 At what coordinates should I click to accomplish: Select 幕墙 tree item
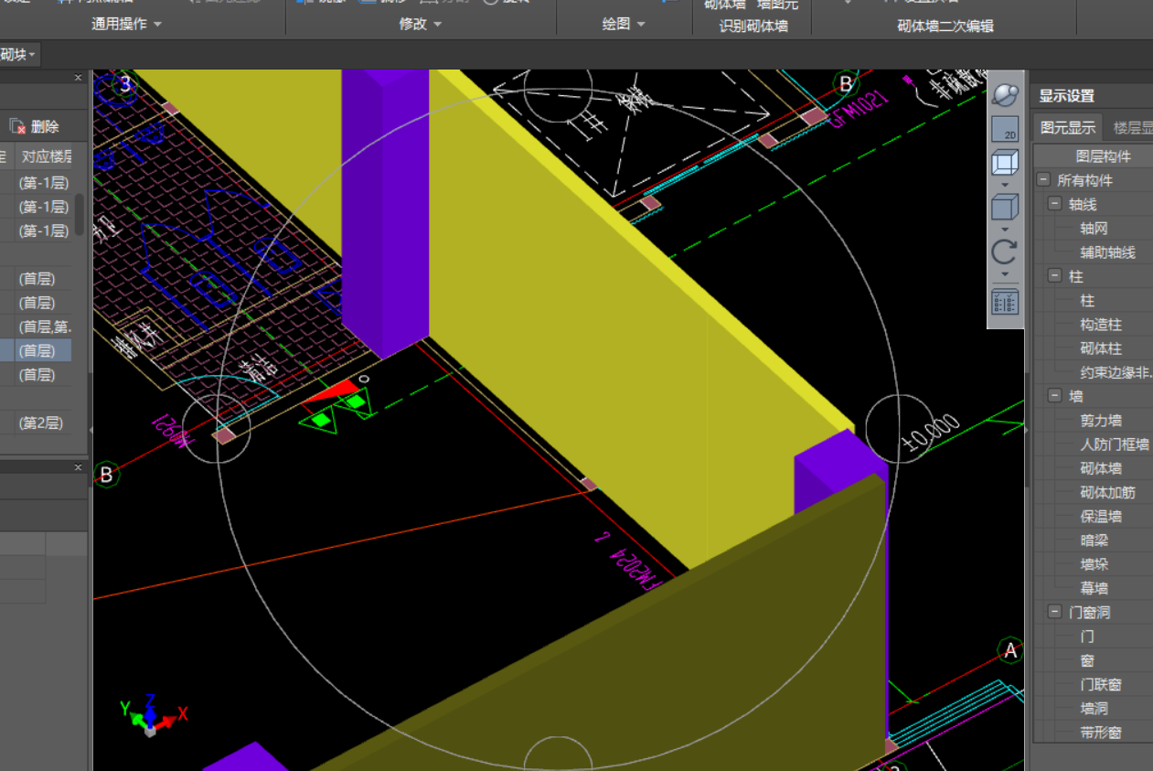pos(1094,588)
